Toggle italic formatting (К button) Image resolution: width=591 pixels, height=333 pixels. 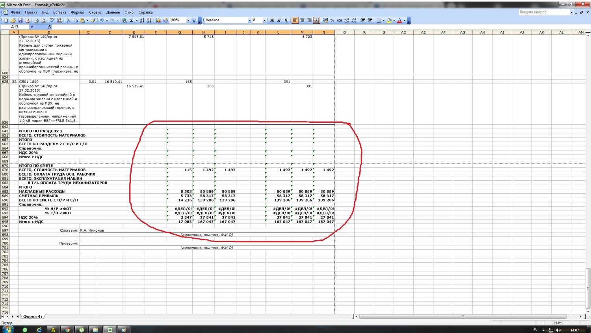click(279, 21)
